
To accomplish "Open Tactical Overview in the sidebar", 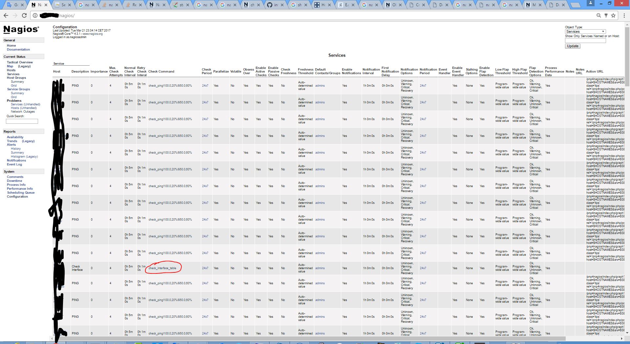I will pos(20,62).
